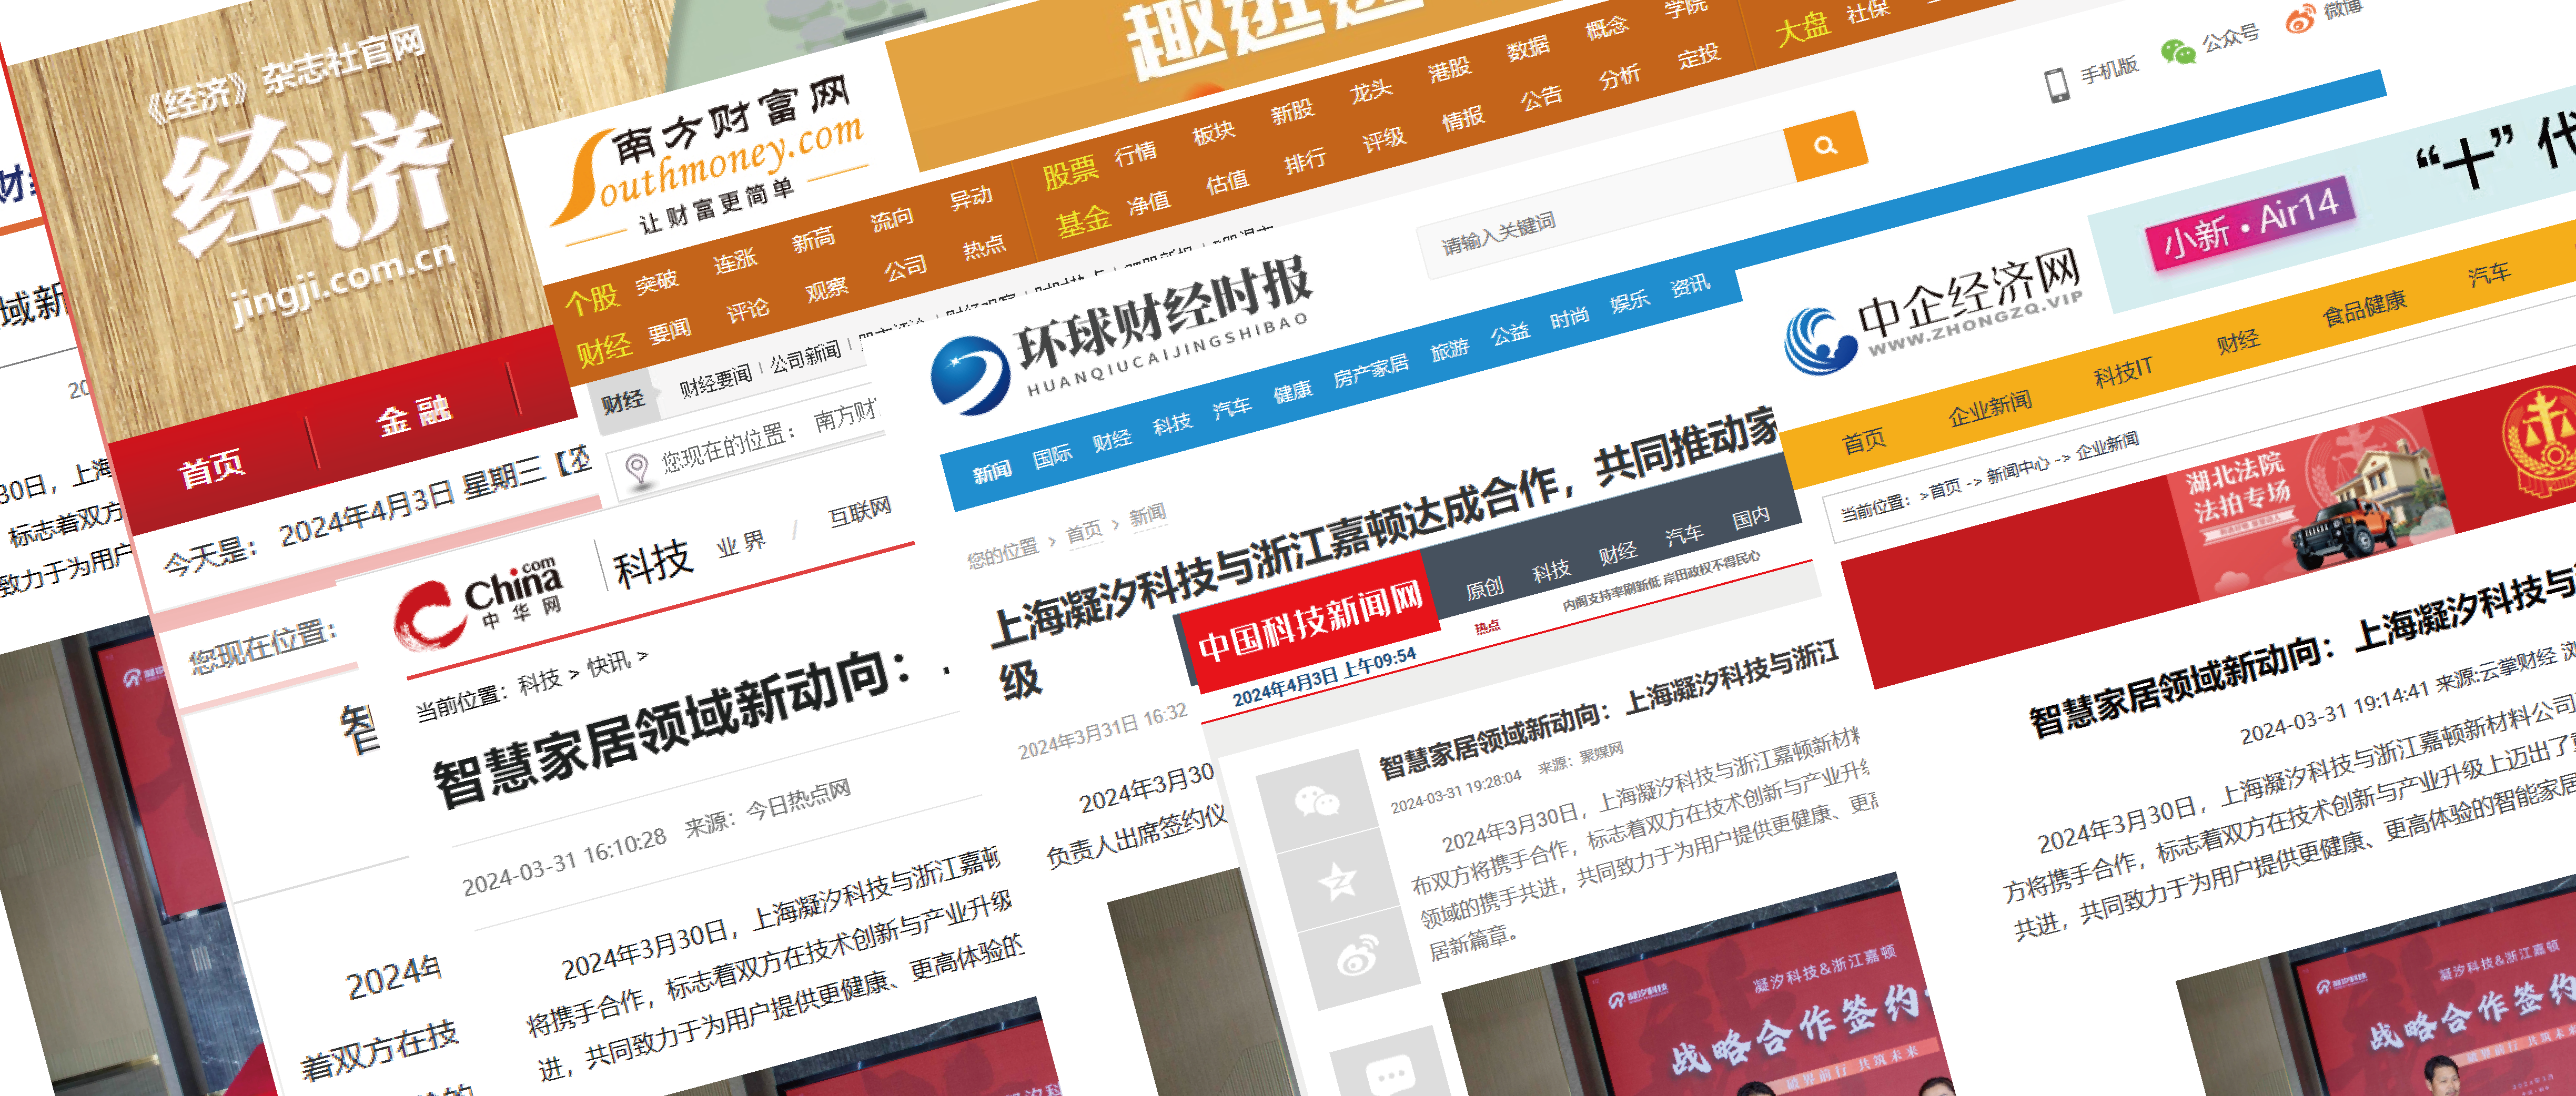Open 互联网 next to the China.com 科技 heading
This screenshot has width=2576, height=1096.
859,513
